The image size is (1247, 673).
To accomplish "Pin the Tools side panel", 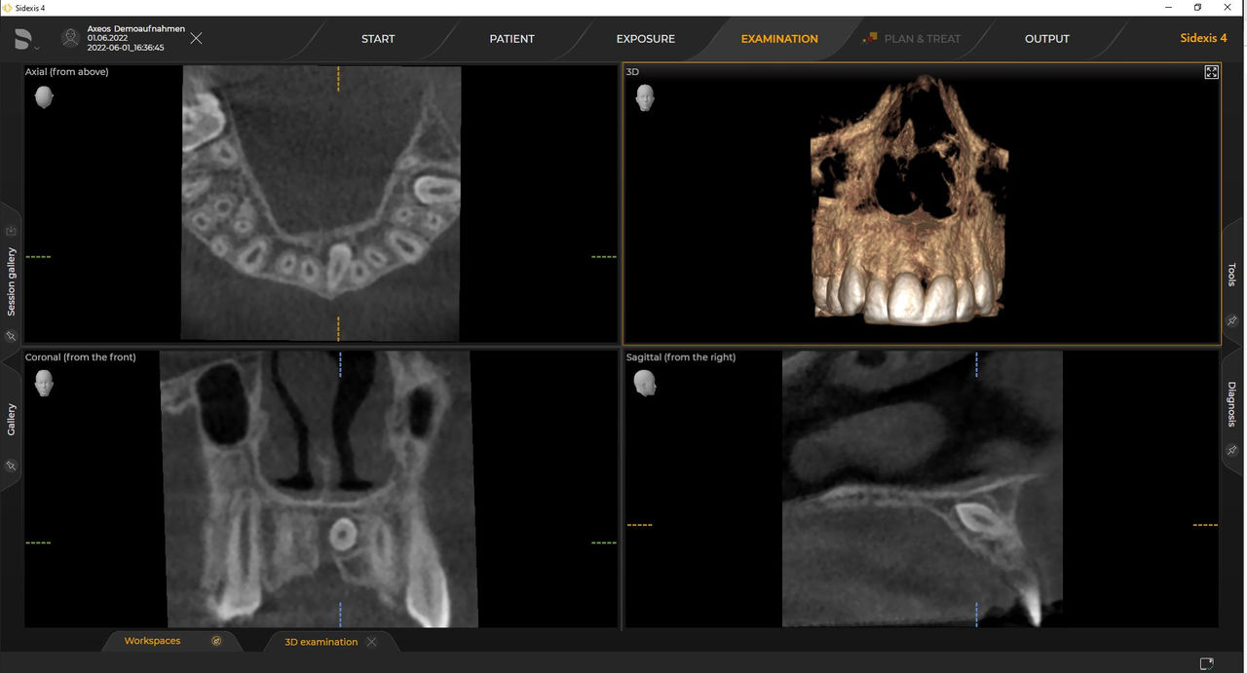I will coord(1231,321).
